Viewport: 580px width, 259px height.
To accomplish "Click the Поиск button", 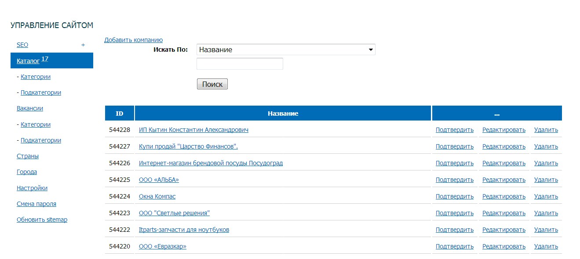I will [212, 84].
